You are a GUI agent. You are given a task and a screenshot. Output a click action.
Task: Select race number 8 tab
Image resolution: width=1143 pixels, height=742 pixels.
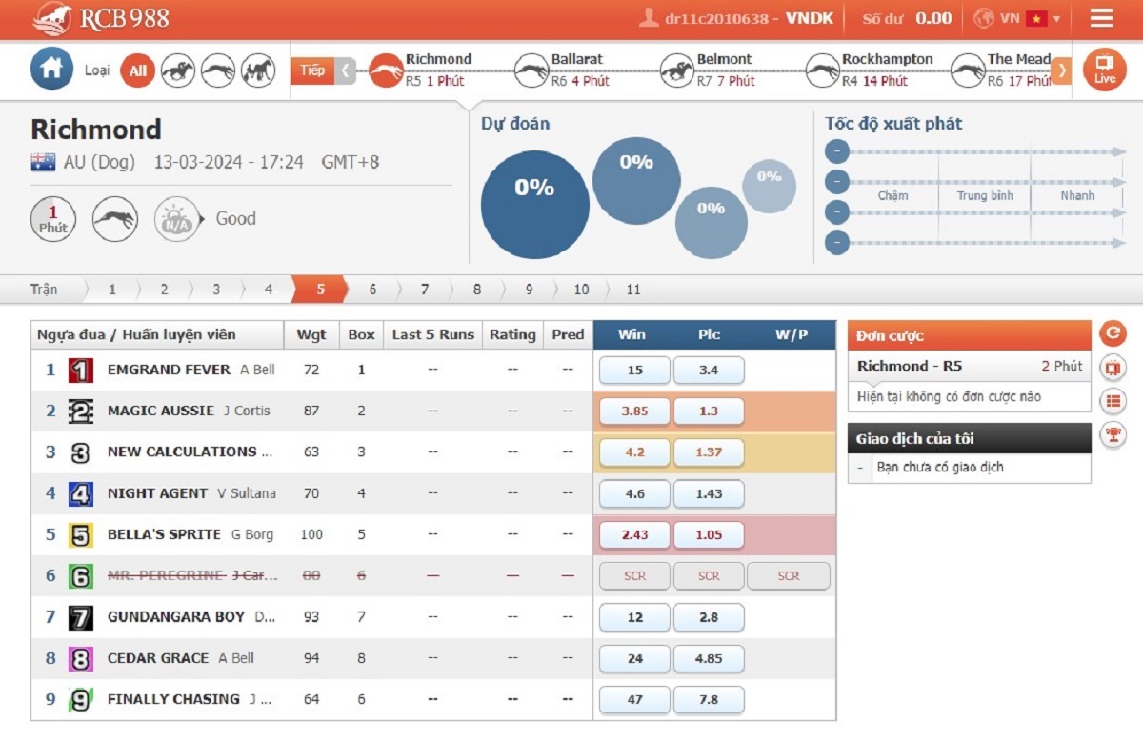(477, 290)
